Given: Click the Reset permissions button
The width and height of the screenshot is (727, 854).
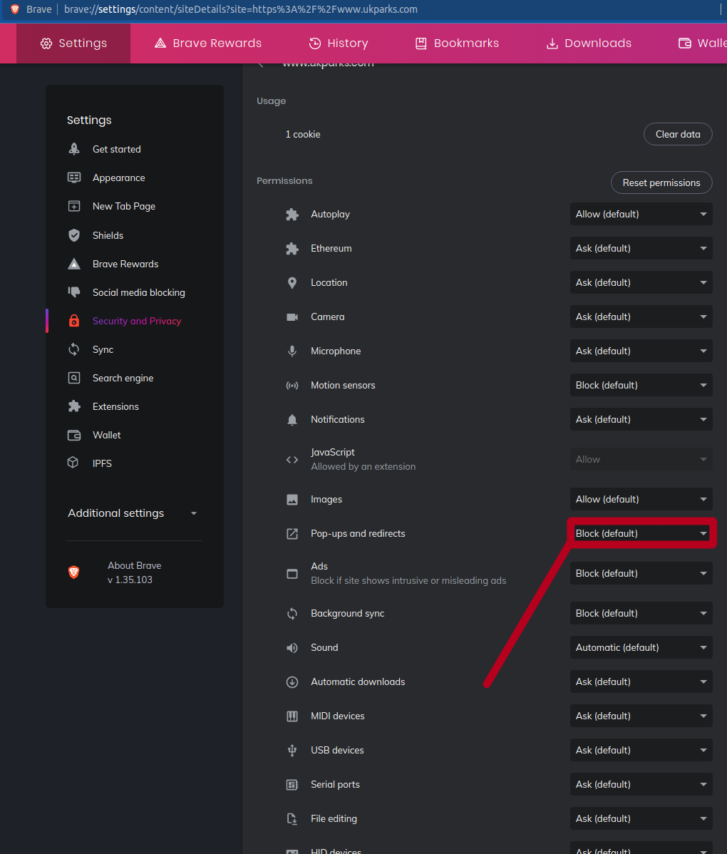Looking at the screenshot, I should click(661, 182).
